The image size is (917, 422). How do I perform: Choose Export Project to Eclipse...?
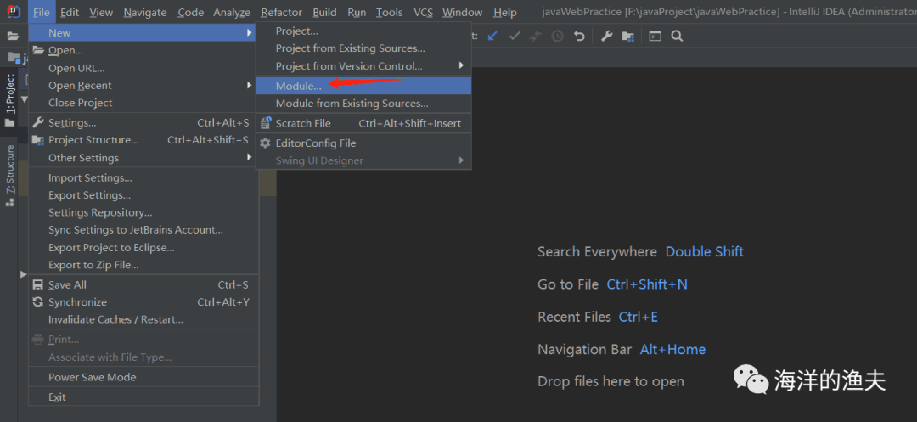click(x=143, y=248)
